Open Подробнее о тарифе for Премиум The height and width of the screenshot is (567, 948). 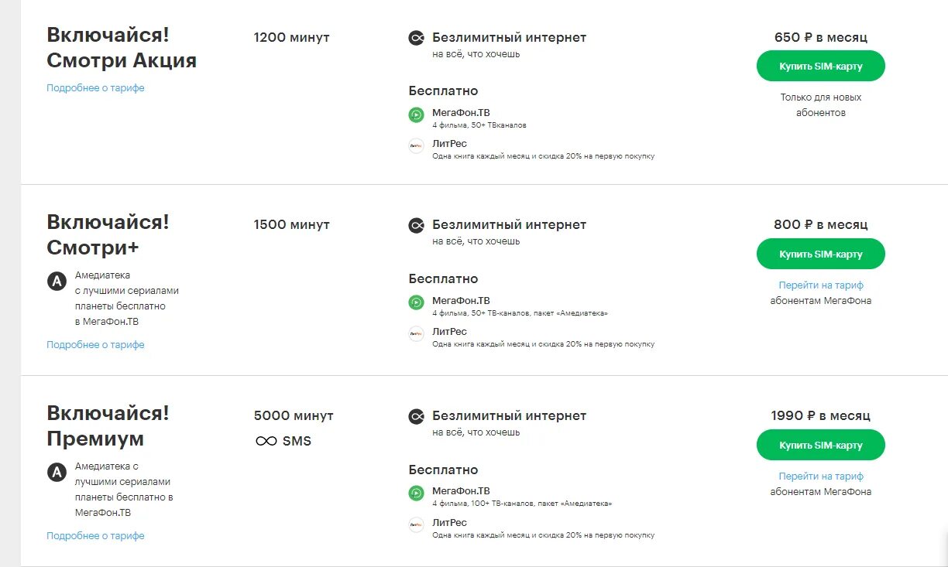tap(95, 536)
